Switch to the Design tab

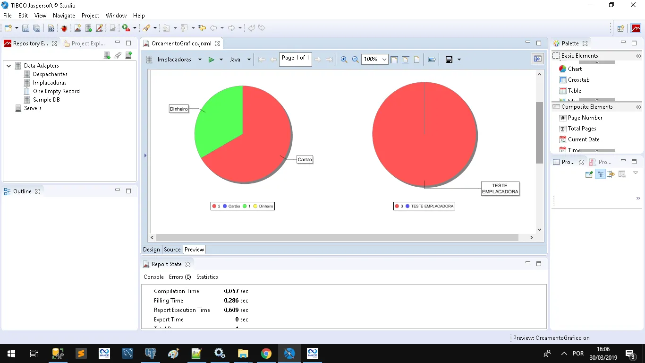[x=152, y=250]
